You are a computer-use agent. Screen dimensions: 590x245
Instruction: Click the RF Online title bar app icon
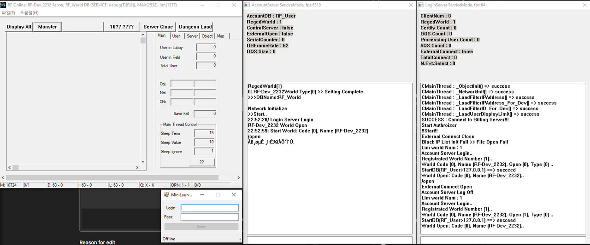click(x=4, y=5)
